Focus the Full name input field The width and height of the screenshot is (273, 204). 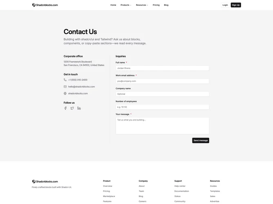coord(162,68)
